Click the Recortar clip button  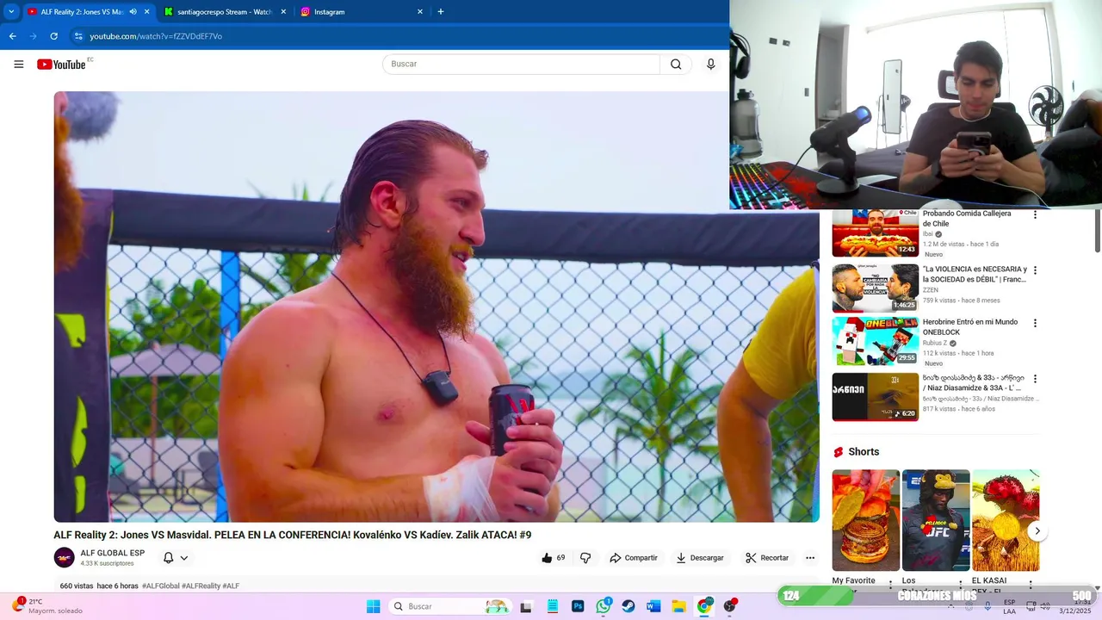(x=767, y=558)
